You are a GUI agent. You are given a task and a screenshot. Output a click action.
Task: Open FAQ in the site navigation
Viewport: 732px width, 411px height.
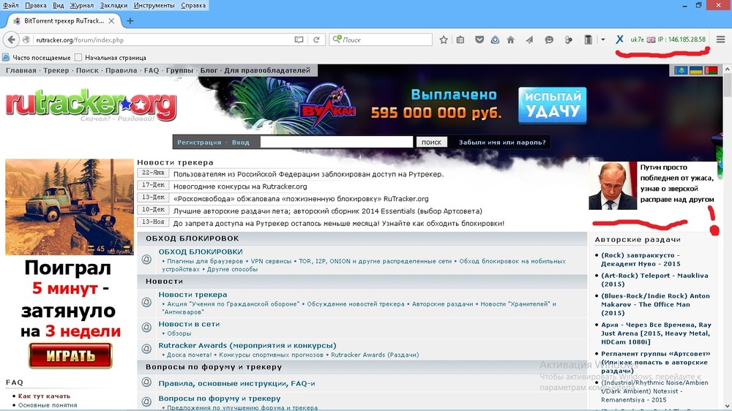(152, 70)
